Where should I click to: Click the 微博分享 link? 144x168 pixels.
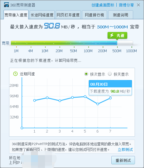pos(126,5)
